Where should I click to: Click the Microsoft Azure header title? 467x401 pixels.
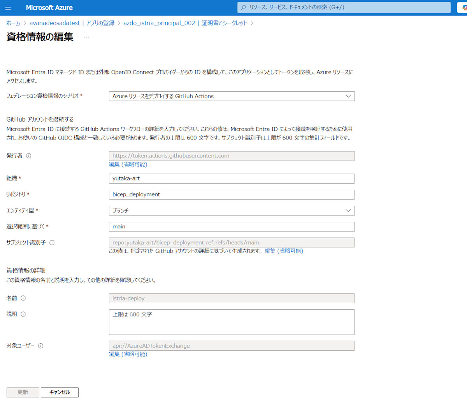point(49,8)
